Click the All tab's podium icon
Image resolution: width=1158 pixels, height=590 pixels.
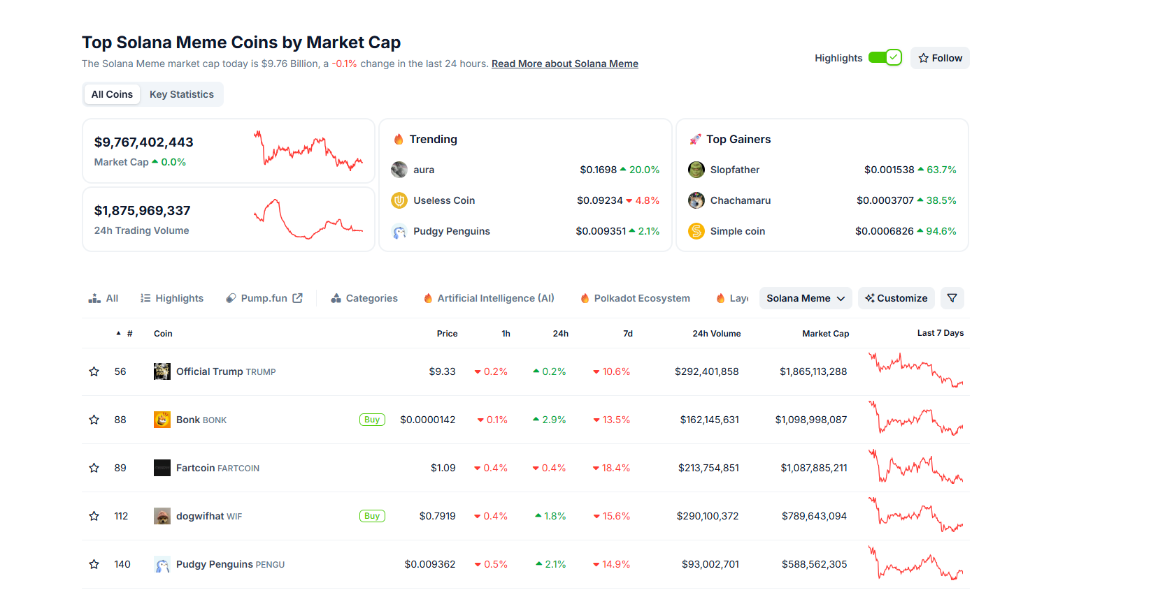pyautogui.click(x=94, y=298)
